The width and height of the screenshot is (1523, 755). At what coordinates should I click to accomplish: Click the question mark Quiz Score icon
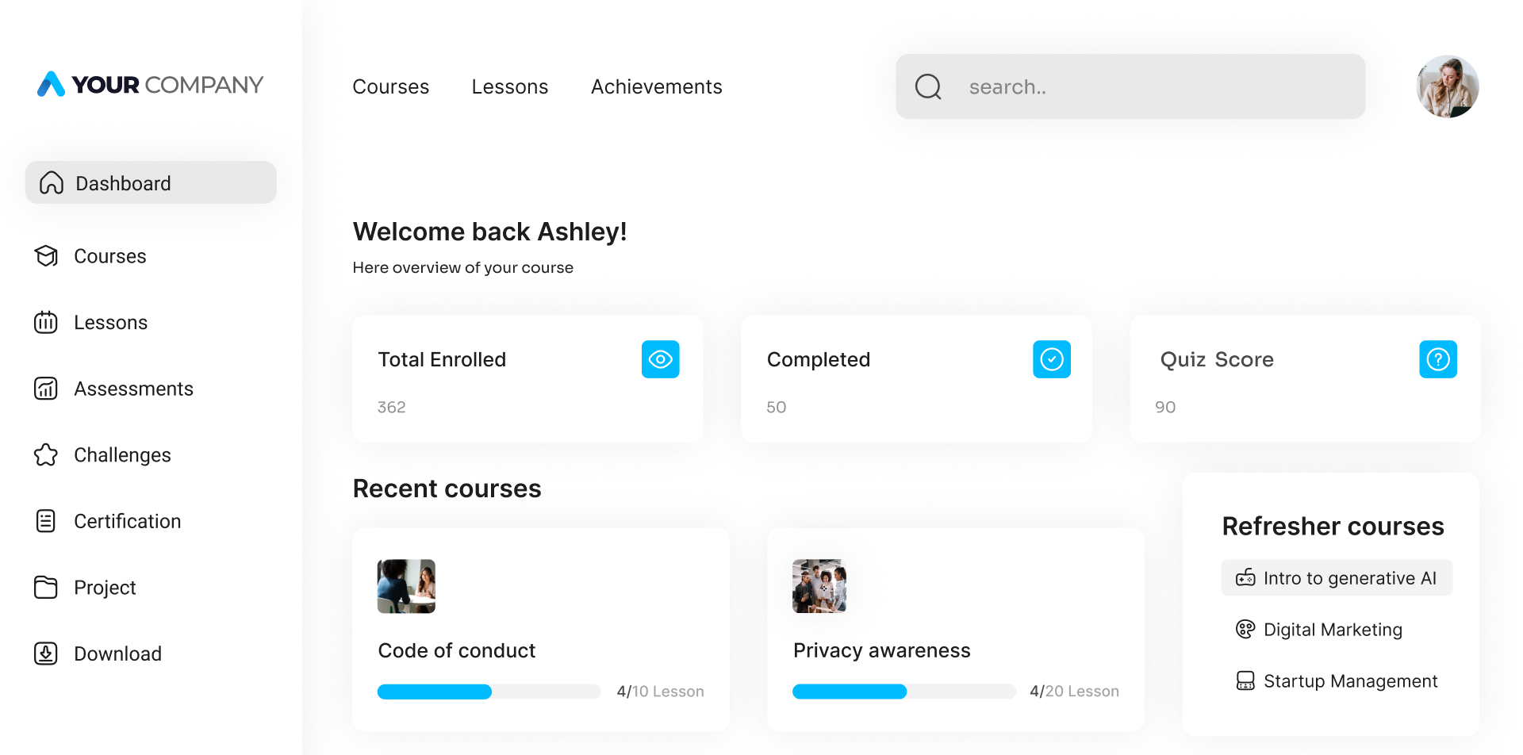coord(1437,359)
